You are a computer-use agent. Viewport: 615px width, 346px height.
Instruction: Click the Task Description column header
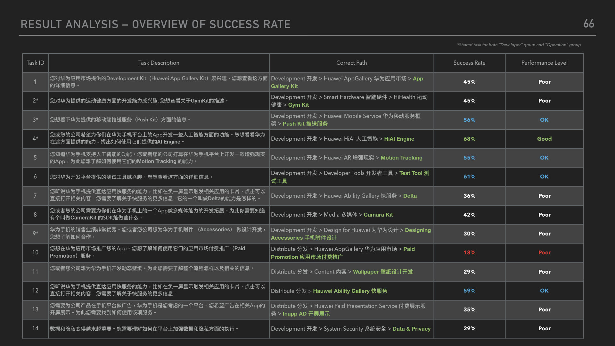159,63
